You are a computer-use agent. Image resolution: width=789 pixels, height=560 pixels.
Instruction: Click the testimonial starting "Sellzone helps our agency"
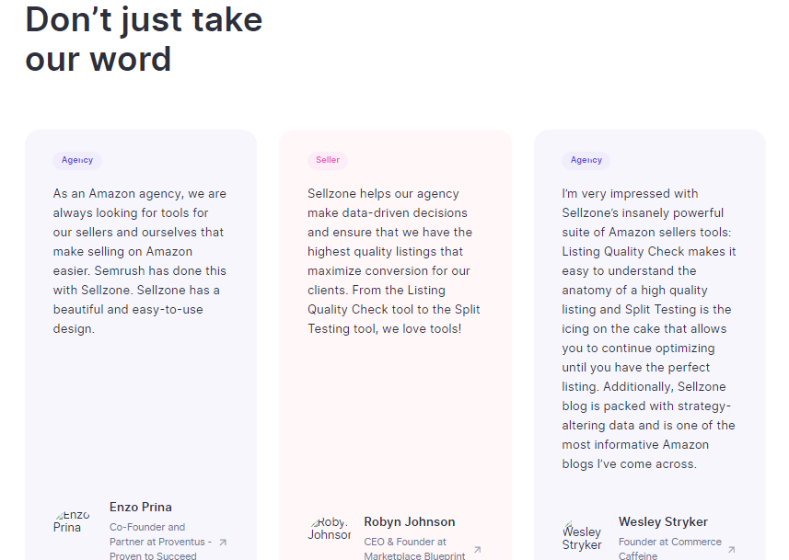[394, 261]
